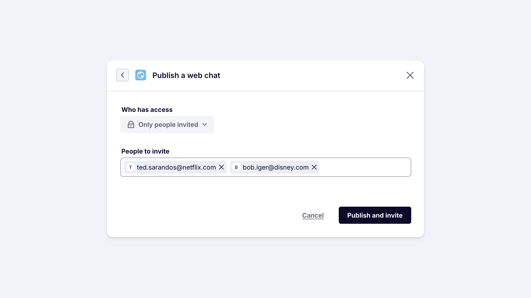Click the blue globe web chat icon

tap(141, 75)
